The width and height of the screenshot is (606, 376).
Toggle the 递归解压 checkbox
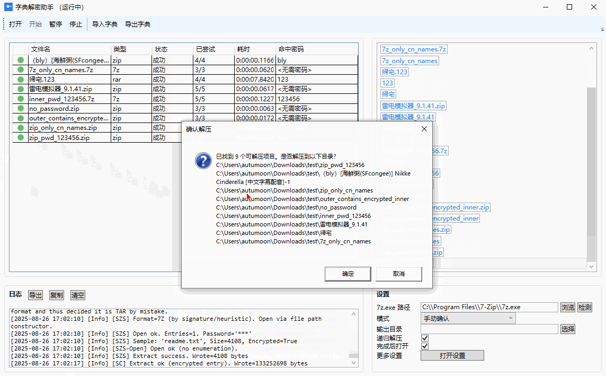coord(425,338)
